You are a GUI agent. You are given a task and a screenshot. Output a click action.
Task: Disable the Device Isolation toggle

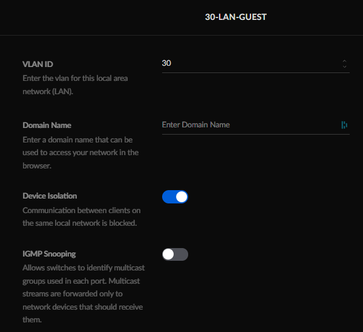pos(175,197)
